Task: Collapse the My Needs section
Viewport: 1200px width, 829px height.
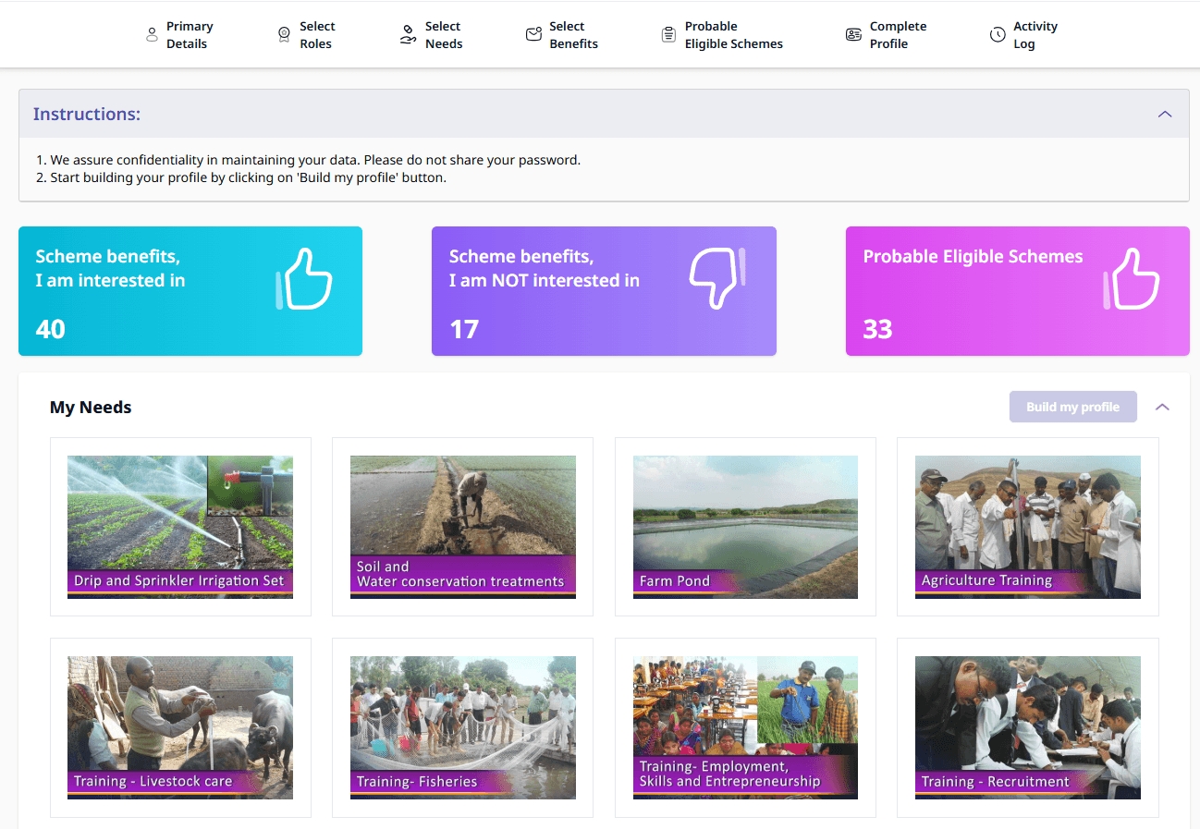Action: tap(1162, 407)
